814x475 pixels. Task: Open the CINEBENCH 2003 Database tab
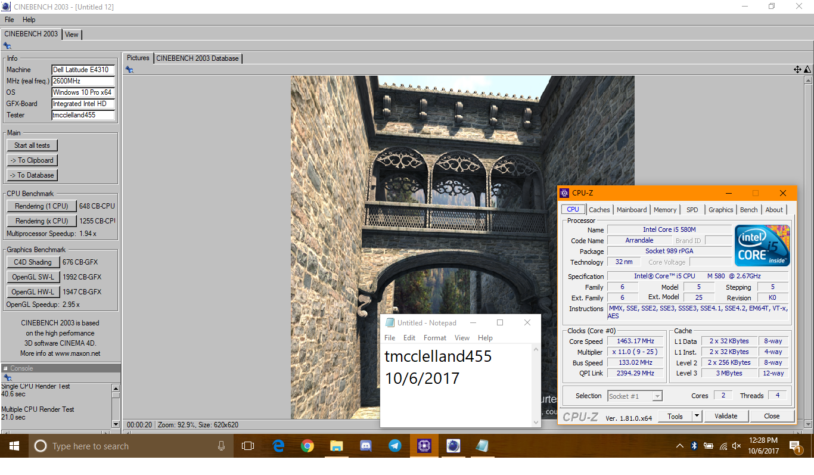[x=197, y=58]
